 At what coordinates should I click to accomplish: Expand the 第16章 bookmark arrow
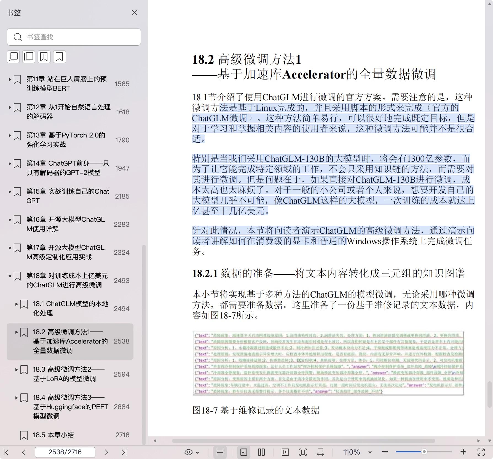[10, 220]
